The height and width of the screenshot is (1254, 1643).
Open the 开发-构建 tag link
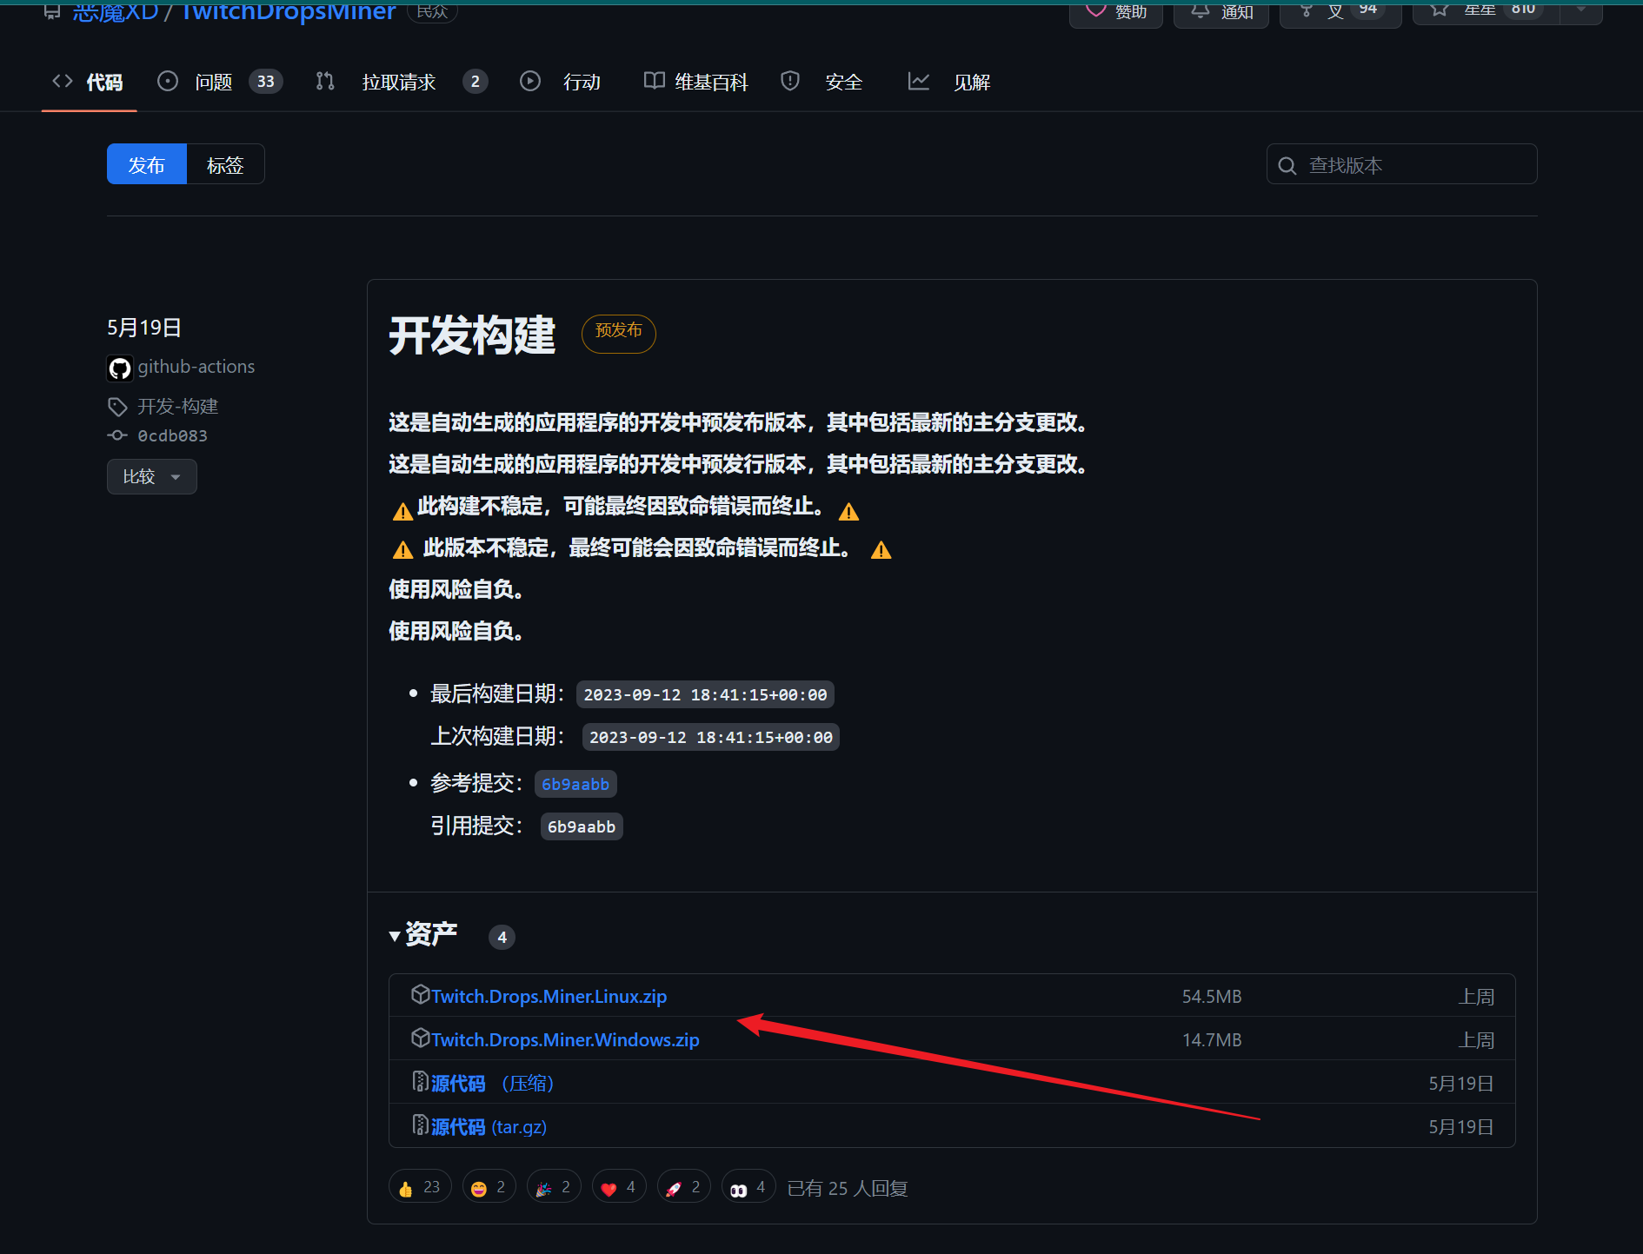(177, 407)
